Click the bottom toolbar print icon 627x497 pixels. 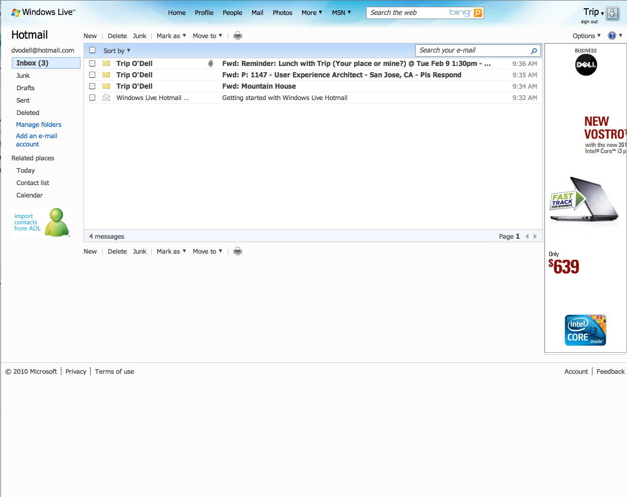tap(238, 251)
